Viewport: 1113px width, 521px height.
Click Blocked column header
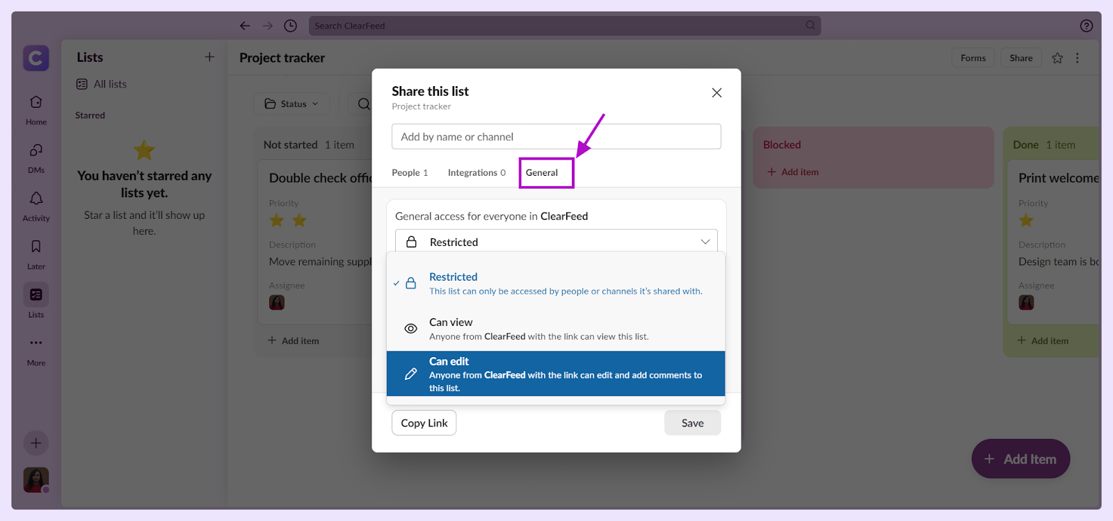click(782, 144)
